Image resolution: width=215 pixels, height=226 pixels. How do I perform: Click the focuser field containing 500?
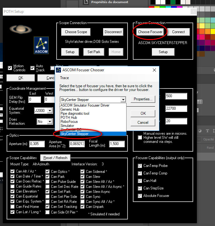click(176, 96)
